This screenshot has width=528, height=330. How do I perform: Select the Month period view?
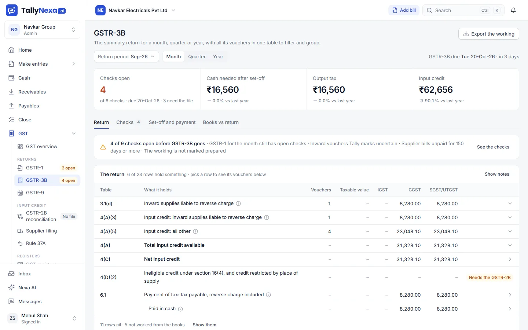coord(173,56)
